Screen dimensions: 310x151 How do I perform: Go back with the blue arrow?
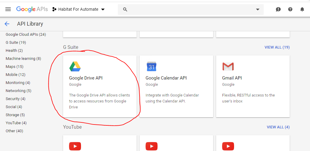coord(7,24)
